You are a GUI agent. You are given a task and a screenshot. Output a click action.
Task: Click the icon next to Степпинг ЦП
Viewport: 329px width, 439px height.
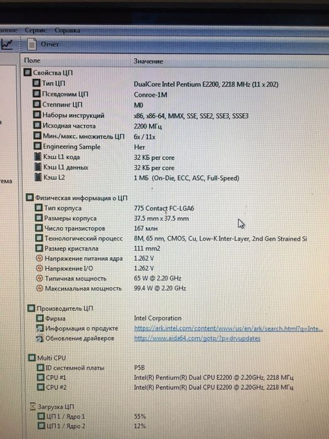pos(36,104)
